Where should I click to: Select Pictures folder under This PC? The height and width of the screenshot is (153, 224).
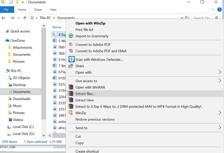19,113
